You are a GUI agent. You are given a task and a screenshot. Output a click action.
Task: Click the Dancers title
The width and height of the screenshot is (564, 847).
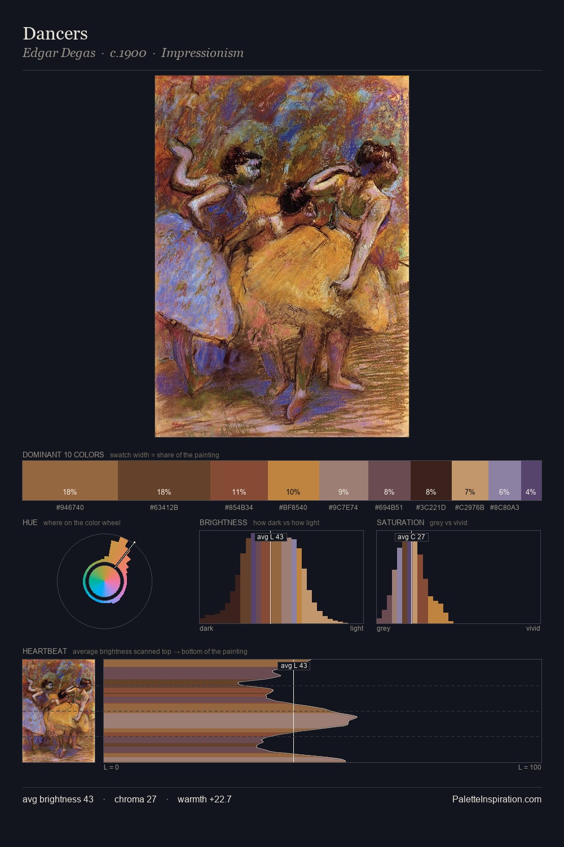[x=55, y=34]
